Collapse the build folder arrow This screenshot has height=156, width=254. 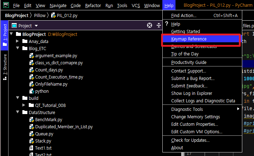point(18,98)
